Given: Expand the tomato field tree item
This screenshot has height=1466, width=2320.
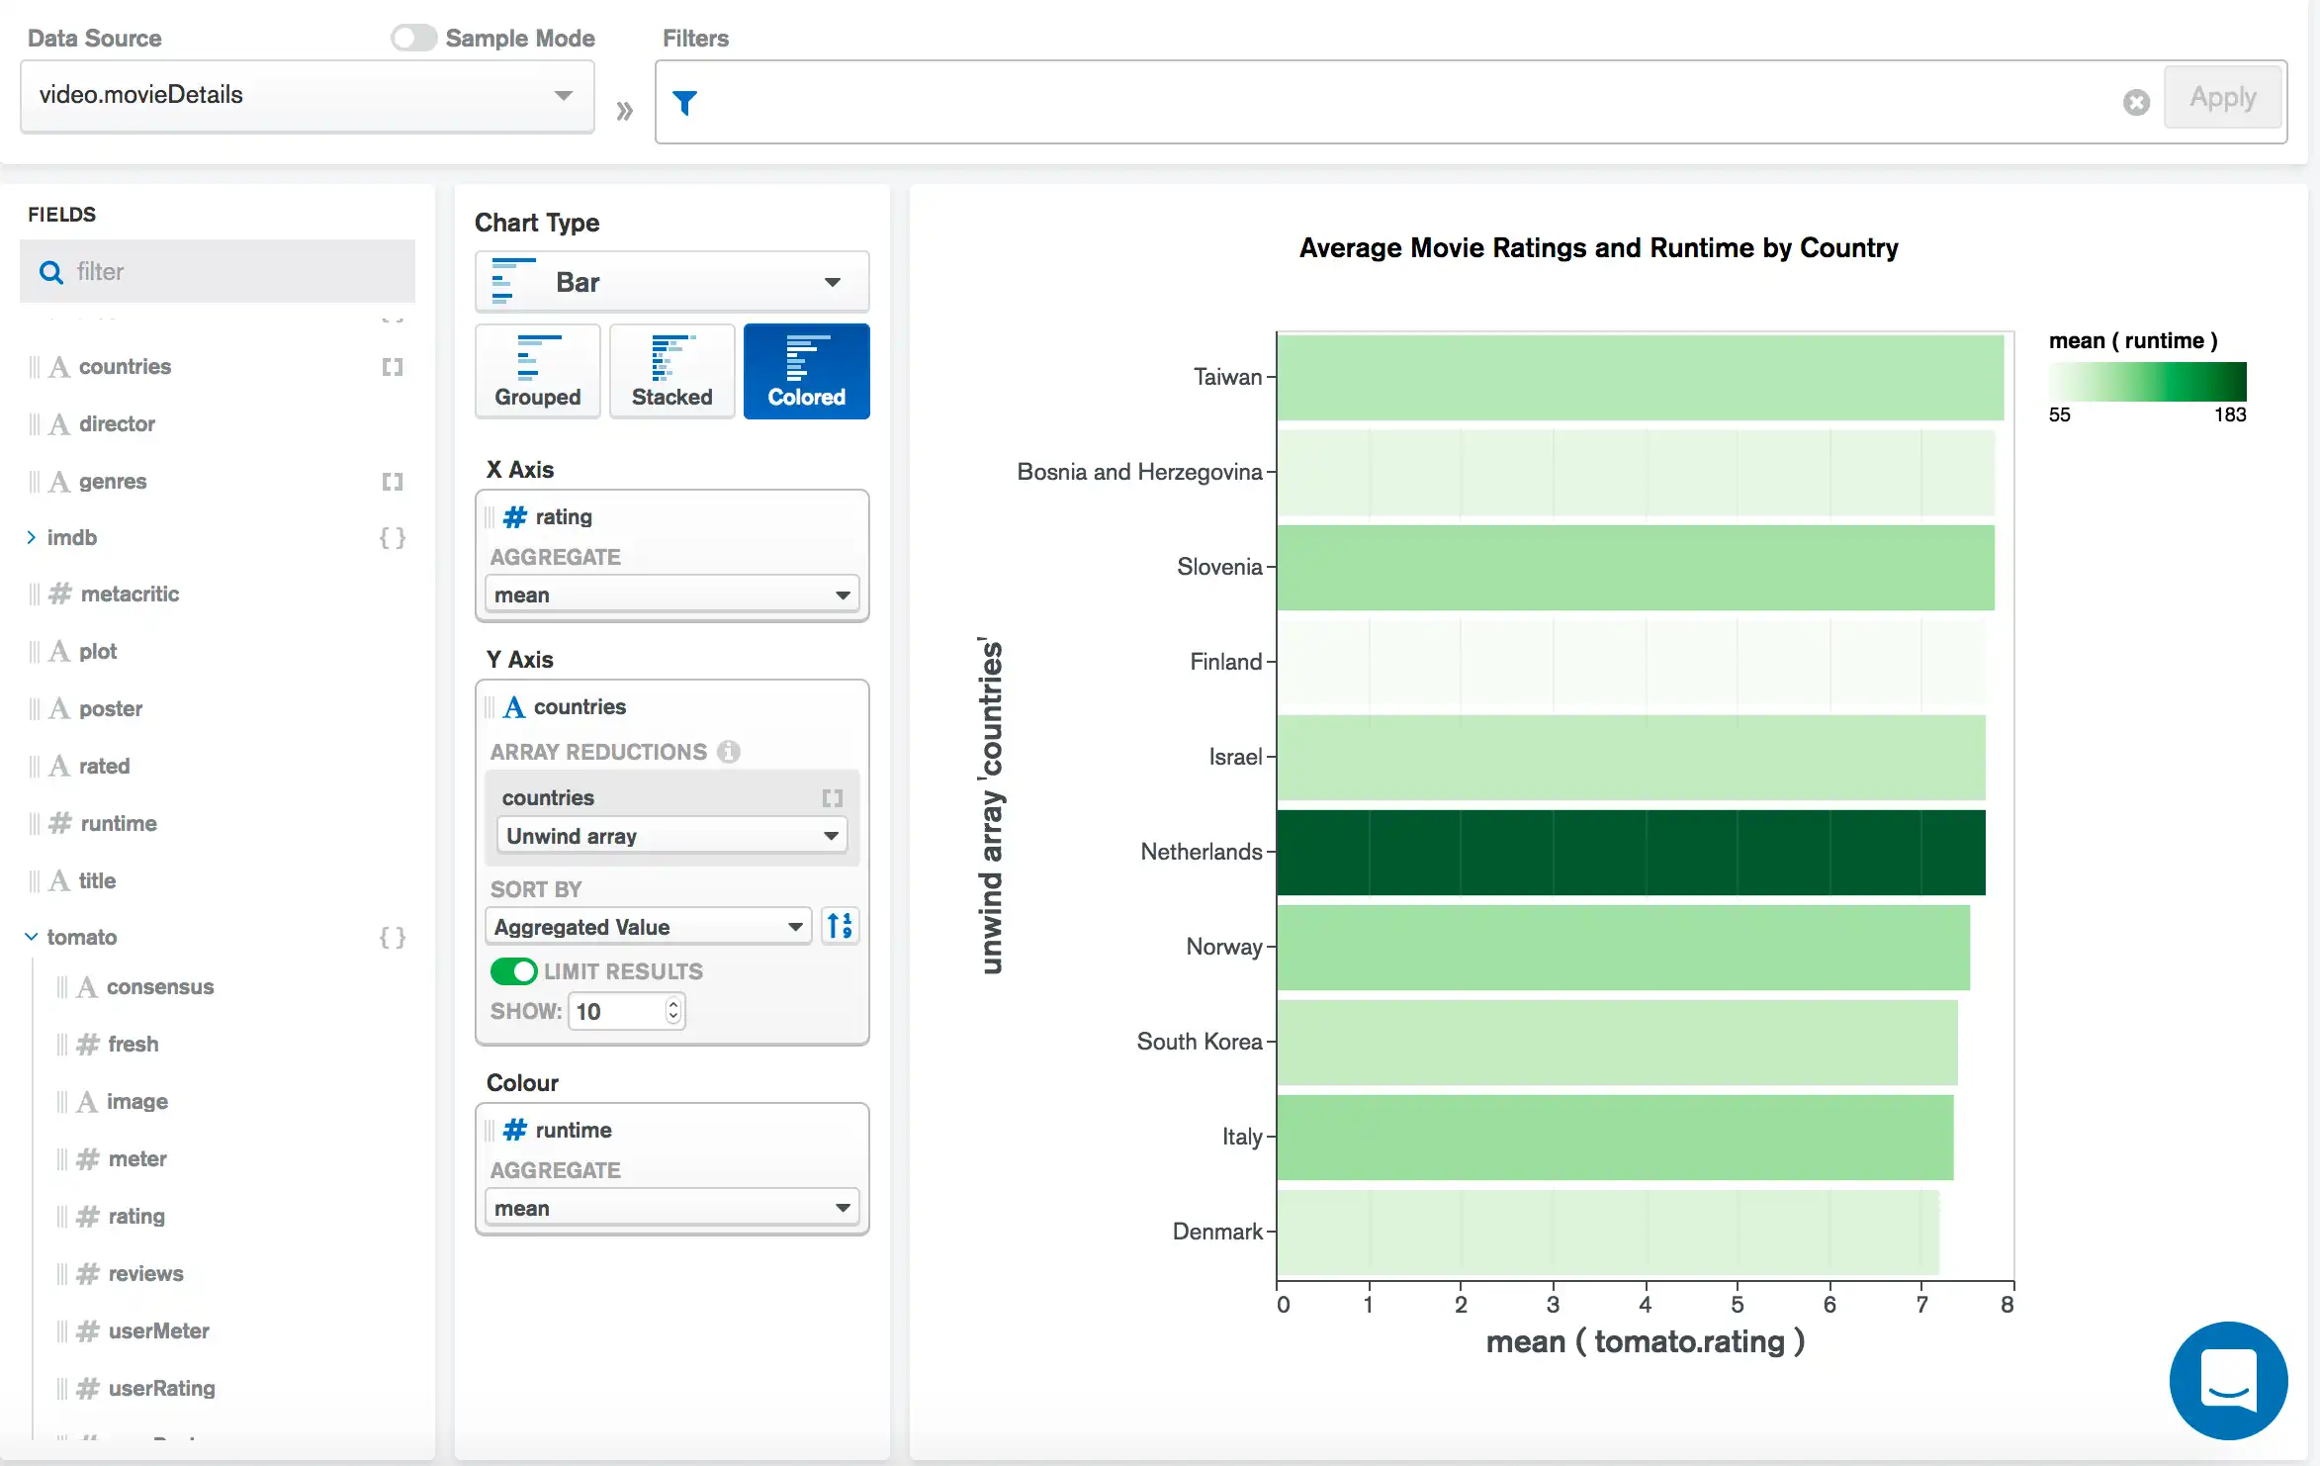Looking at the screenshot, I should click(x=34, y=936).
